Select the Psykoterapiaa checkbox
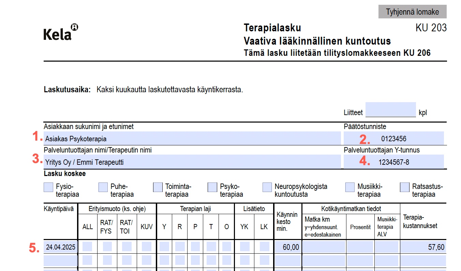461x271 pixels. point(212,187)
